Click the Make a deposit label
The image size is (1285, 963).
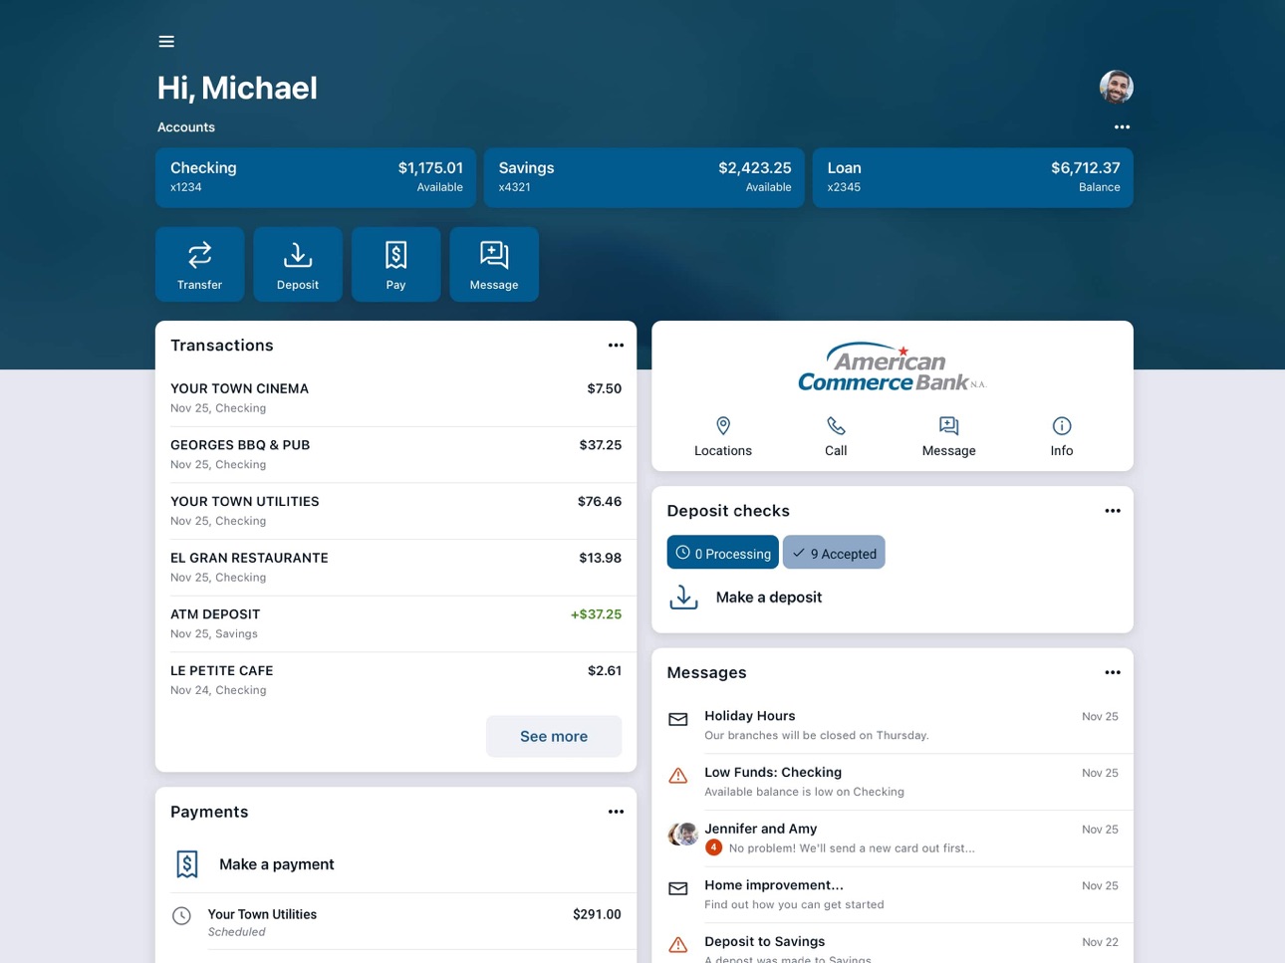click(769, 598)
